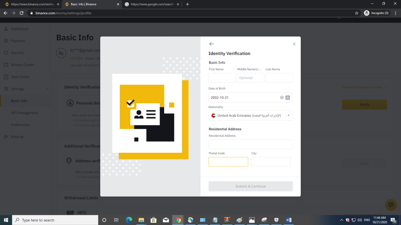The image size is (401, 225).
Task: Open Task View on the taskbar
Action: point(116,220)
